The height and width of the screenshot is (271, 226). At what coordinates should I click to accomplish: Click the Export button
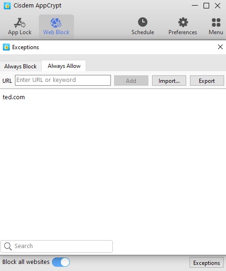click(x=207, y=81)
